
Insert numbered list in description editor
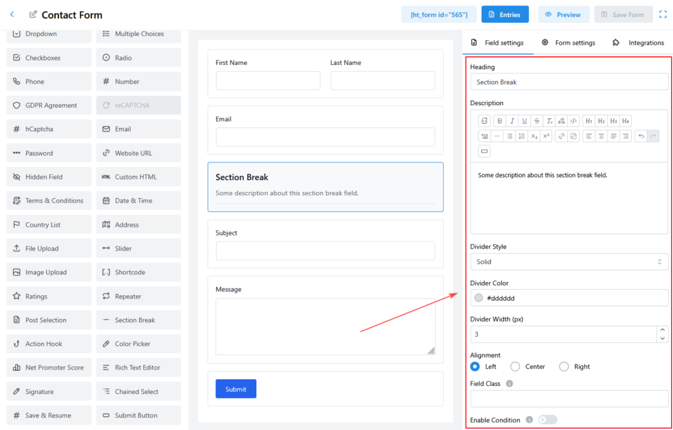(522, 136)
